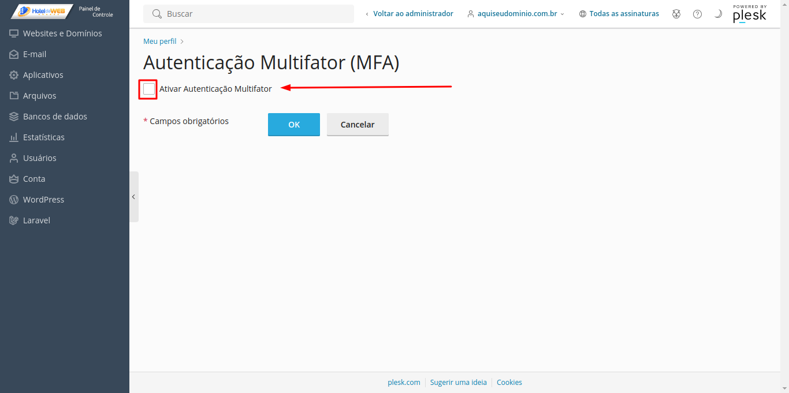Collapse the sidebar with the arrow handle

pyautogui.click(x=133, y=197)
